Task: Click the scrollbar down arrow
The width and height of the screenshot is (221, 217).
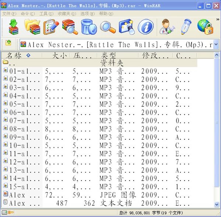Action: tap(217, 204)
